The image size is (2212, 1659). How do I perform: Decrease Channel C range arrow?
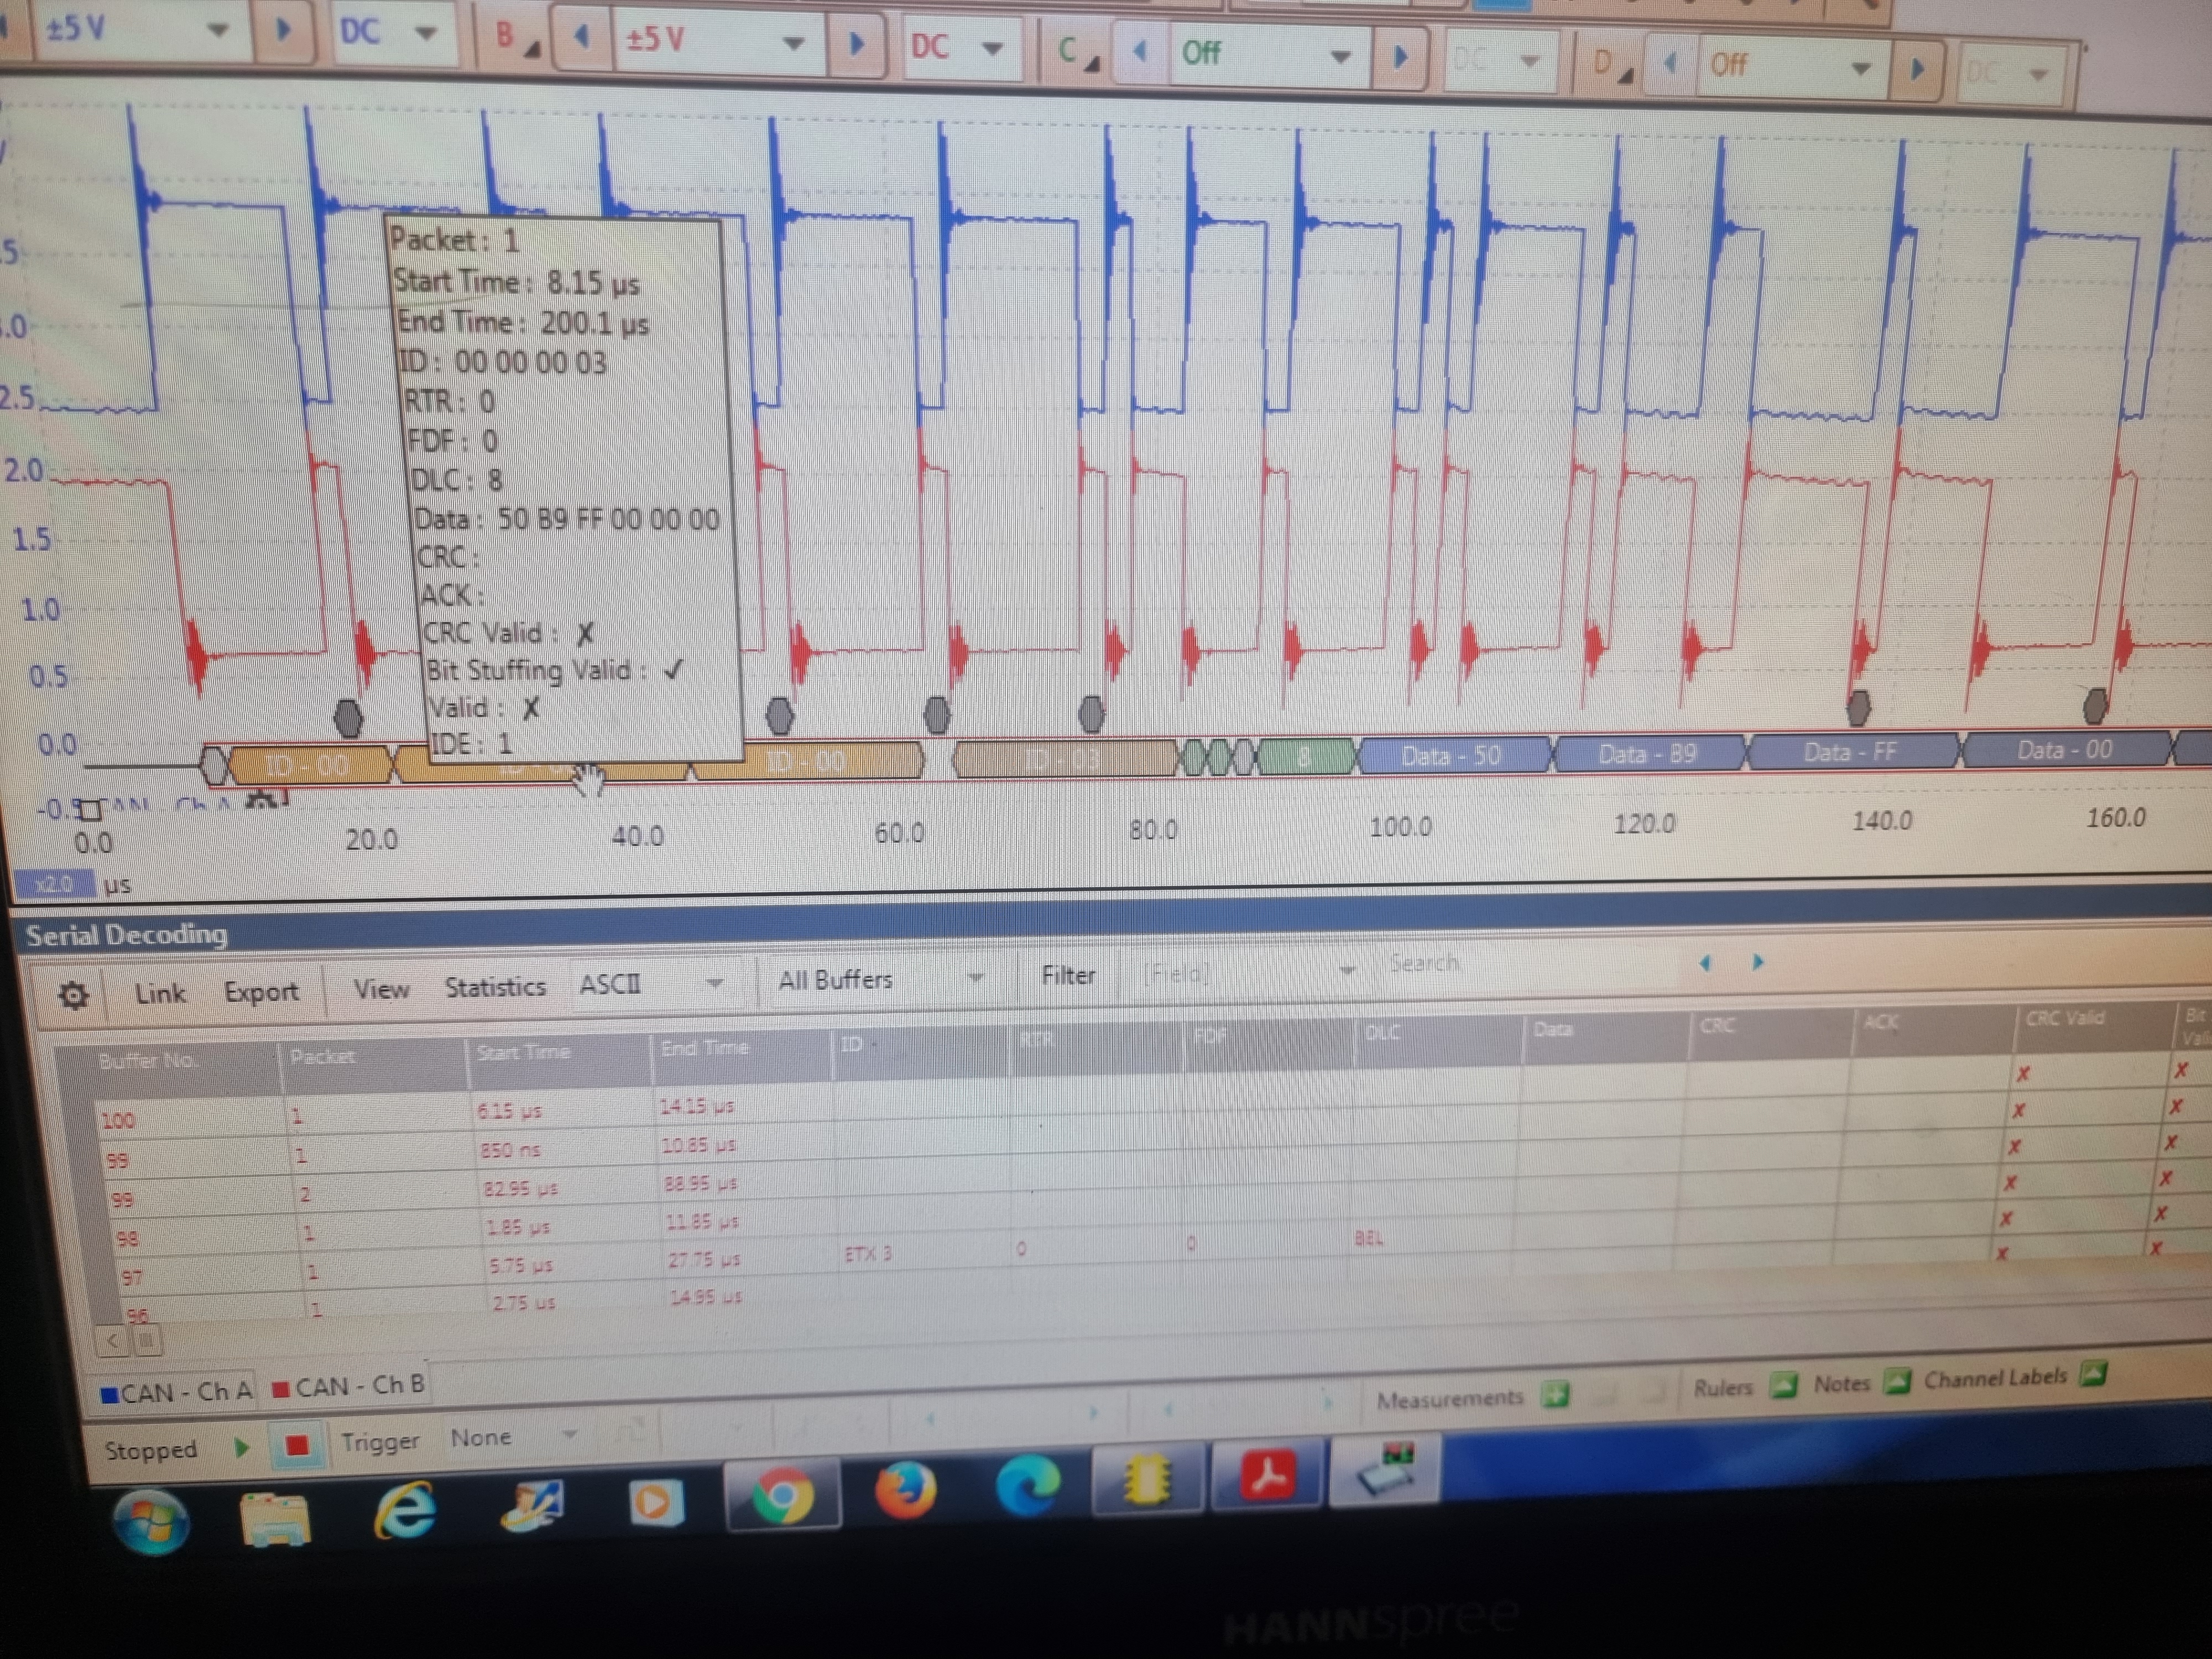[x=1139, y=50]
